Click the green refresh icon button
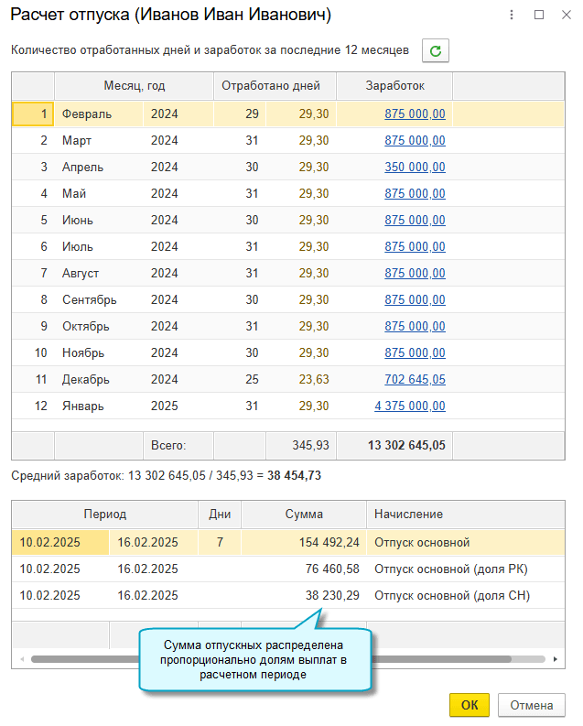 (x=435, y=51)
